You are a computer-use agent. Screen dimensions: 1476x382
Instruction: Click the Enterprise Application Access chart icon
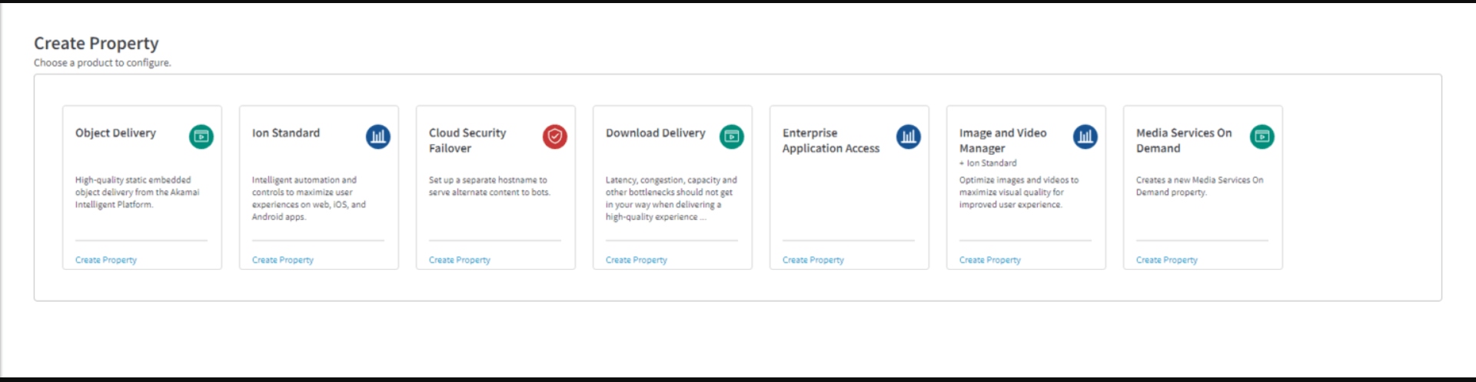point(909,137)
